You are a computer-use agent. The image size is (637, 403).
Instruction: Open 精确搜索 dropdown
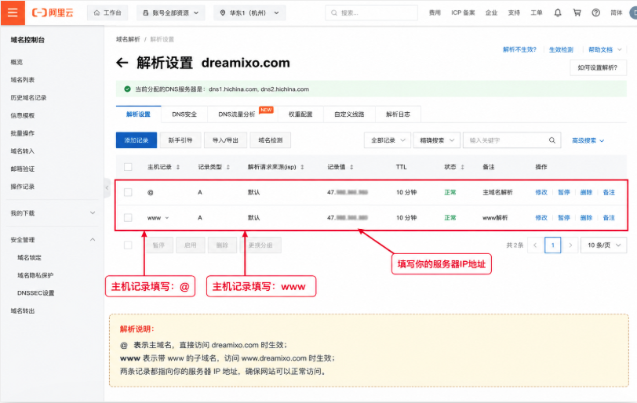pyautogui.click(x=437, y=140)
